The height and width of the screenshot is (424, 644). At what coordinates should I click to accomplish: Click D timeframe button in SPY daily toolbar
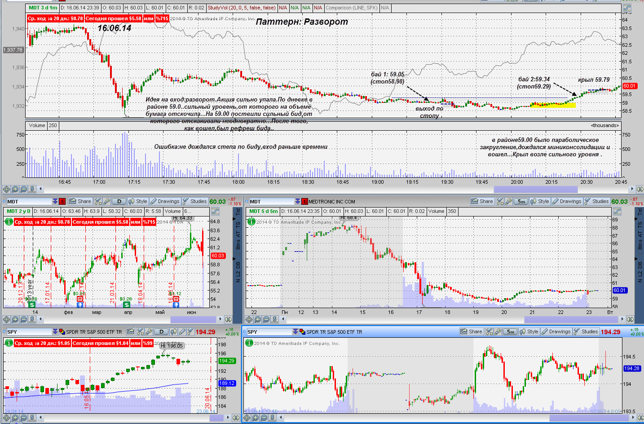click(161, 331)
